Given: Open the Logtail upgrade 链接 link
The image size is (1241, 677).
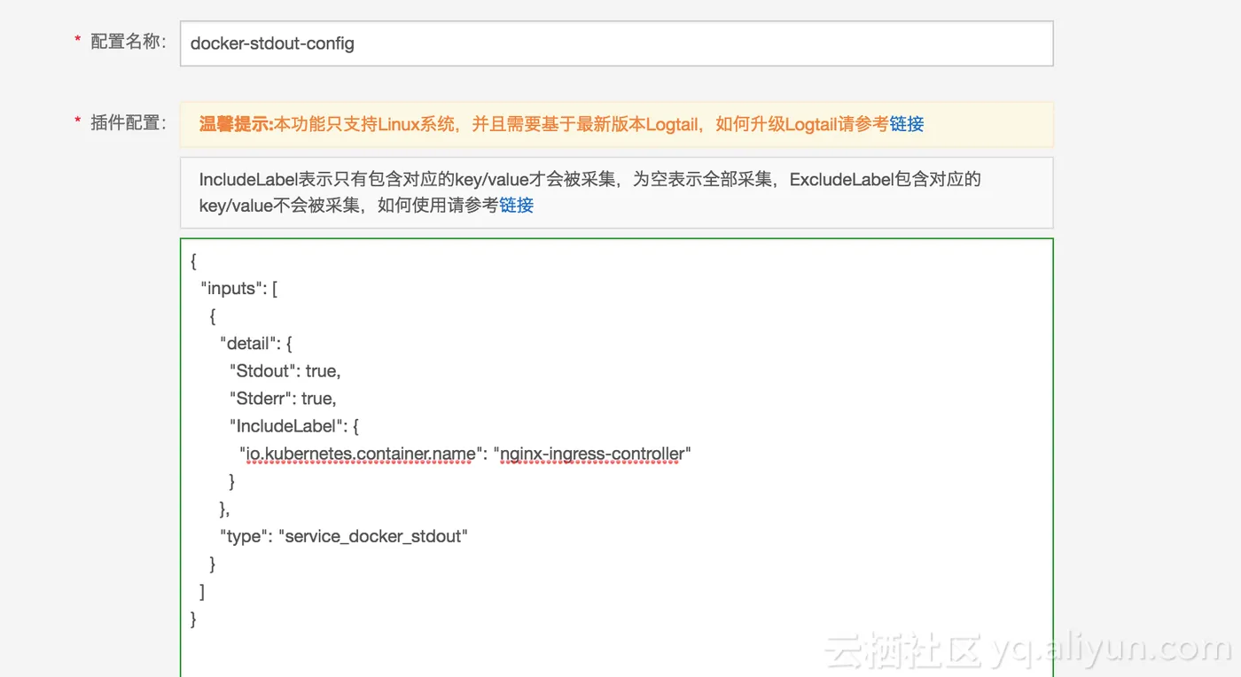Looking at the screenshot, I should pyautogui.click(x=907, y=124).
